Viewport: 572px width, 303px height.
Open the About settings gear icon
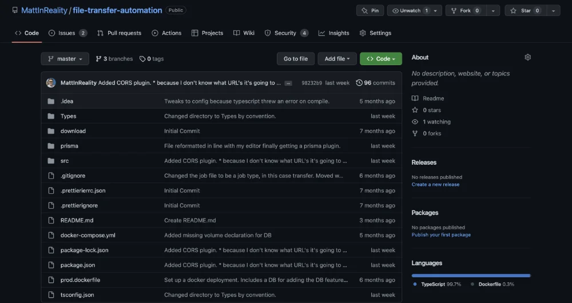tap(527, 57)
